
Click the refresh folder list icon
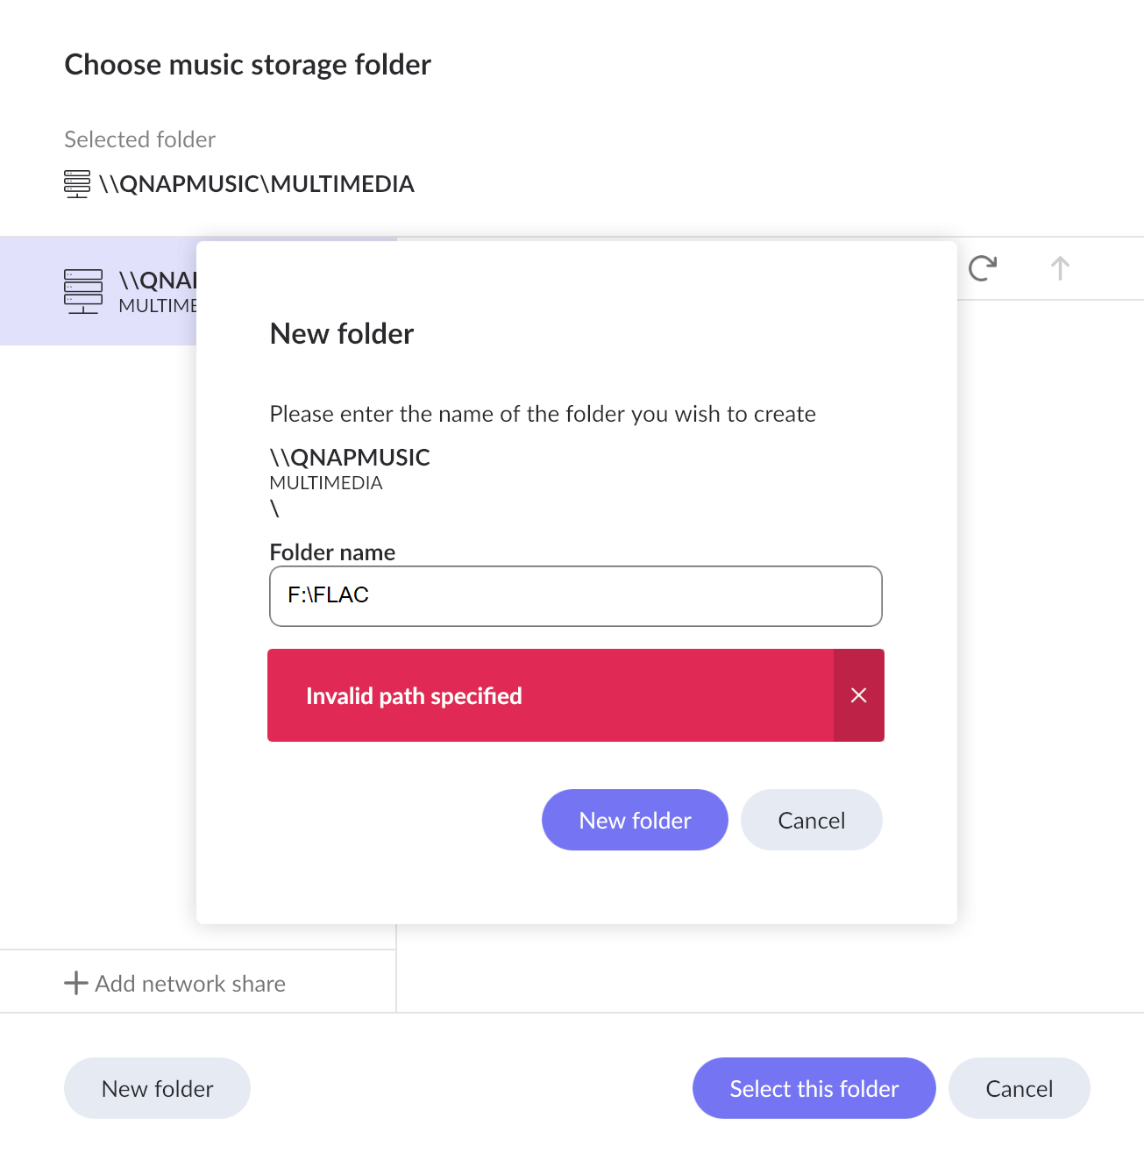click(983, 268)
